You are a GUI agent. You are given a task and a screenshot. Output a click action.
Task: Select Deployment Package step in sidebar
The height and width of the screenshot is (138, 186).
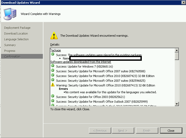(x=17, y=28)
